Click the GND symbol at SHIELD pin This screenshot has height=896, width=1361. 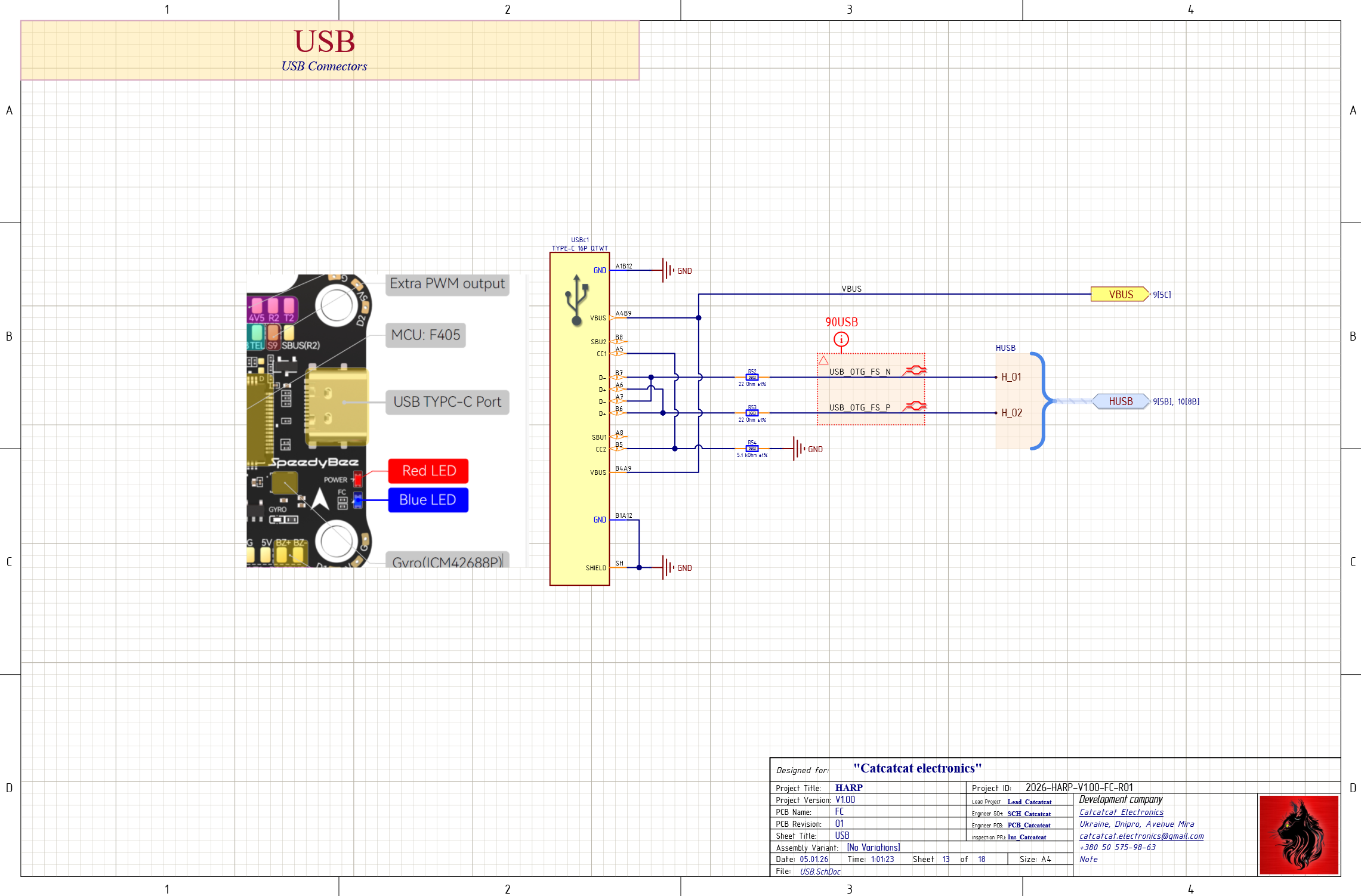(668, 567)
